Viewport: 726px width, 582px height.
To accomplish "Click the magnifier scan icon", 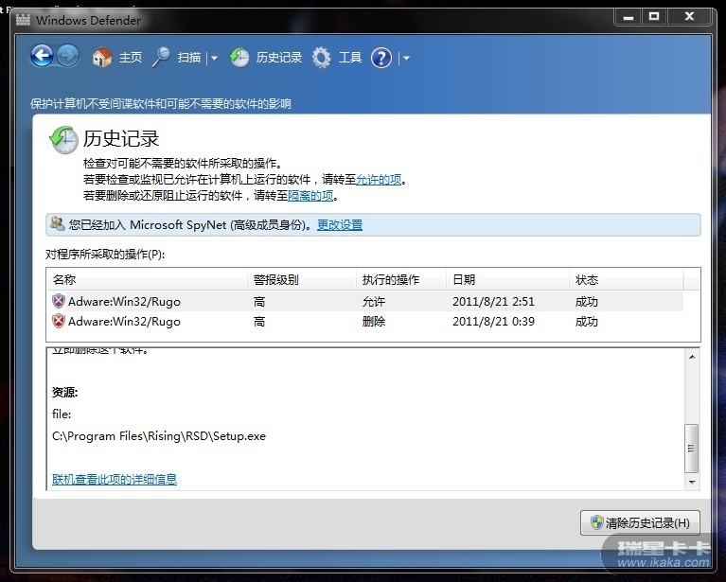I will [x=161, y=58].
